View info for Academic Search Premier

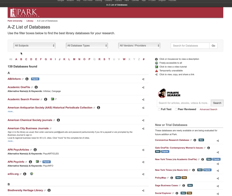tap(46, 99)
